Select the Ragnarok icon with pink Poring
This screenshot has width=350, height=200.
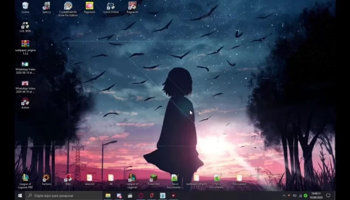point(89,7)
